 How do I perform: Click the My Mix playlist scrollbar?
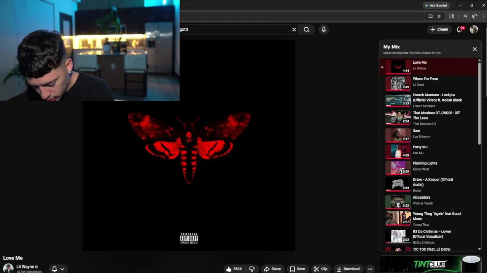pos(479,103)
